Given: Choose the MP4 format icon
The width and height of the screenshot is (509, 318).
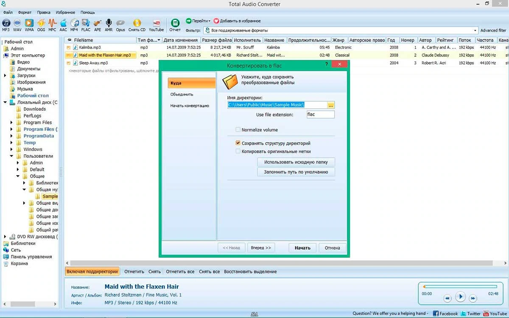Looking at the screenshot, I should coord(74,25).
